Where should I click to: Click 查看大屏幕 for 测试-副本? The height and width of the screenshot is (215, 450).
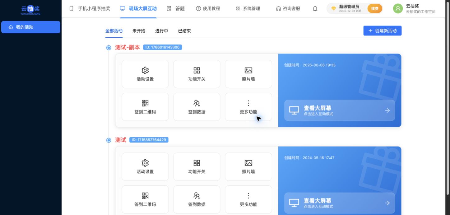pyautogui.click(x=340, y=110)
